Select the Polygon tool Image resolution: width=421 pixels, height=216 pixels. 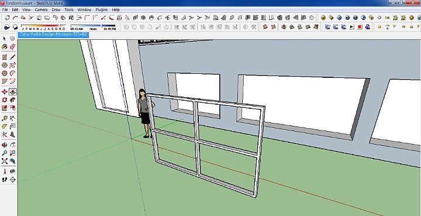point(5,73)
